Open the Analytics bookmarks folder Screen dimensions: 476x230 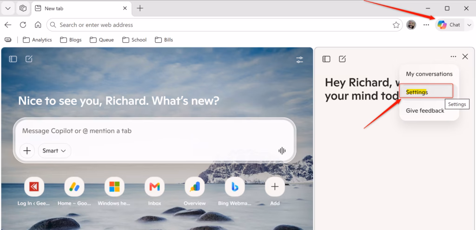38,39
